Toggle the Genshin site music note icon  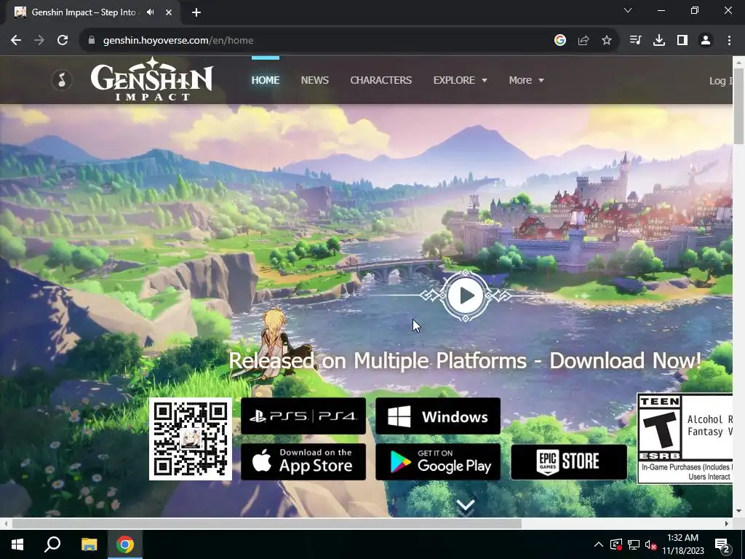62,80
